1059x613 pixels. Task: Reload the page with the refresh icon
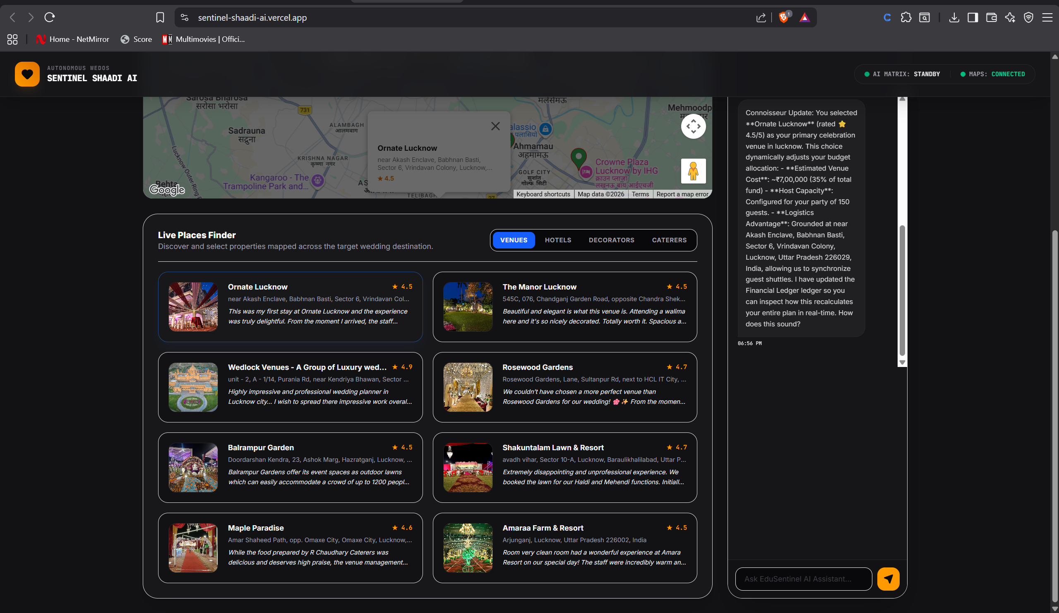50,17
